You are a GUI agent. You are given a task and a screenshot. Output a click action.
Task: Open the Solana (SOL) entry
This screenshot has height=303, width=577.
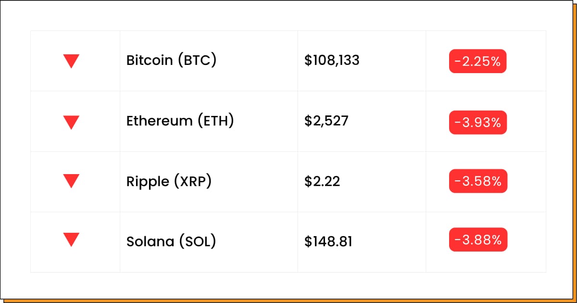tap(171, 241)
